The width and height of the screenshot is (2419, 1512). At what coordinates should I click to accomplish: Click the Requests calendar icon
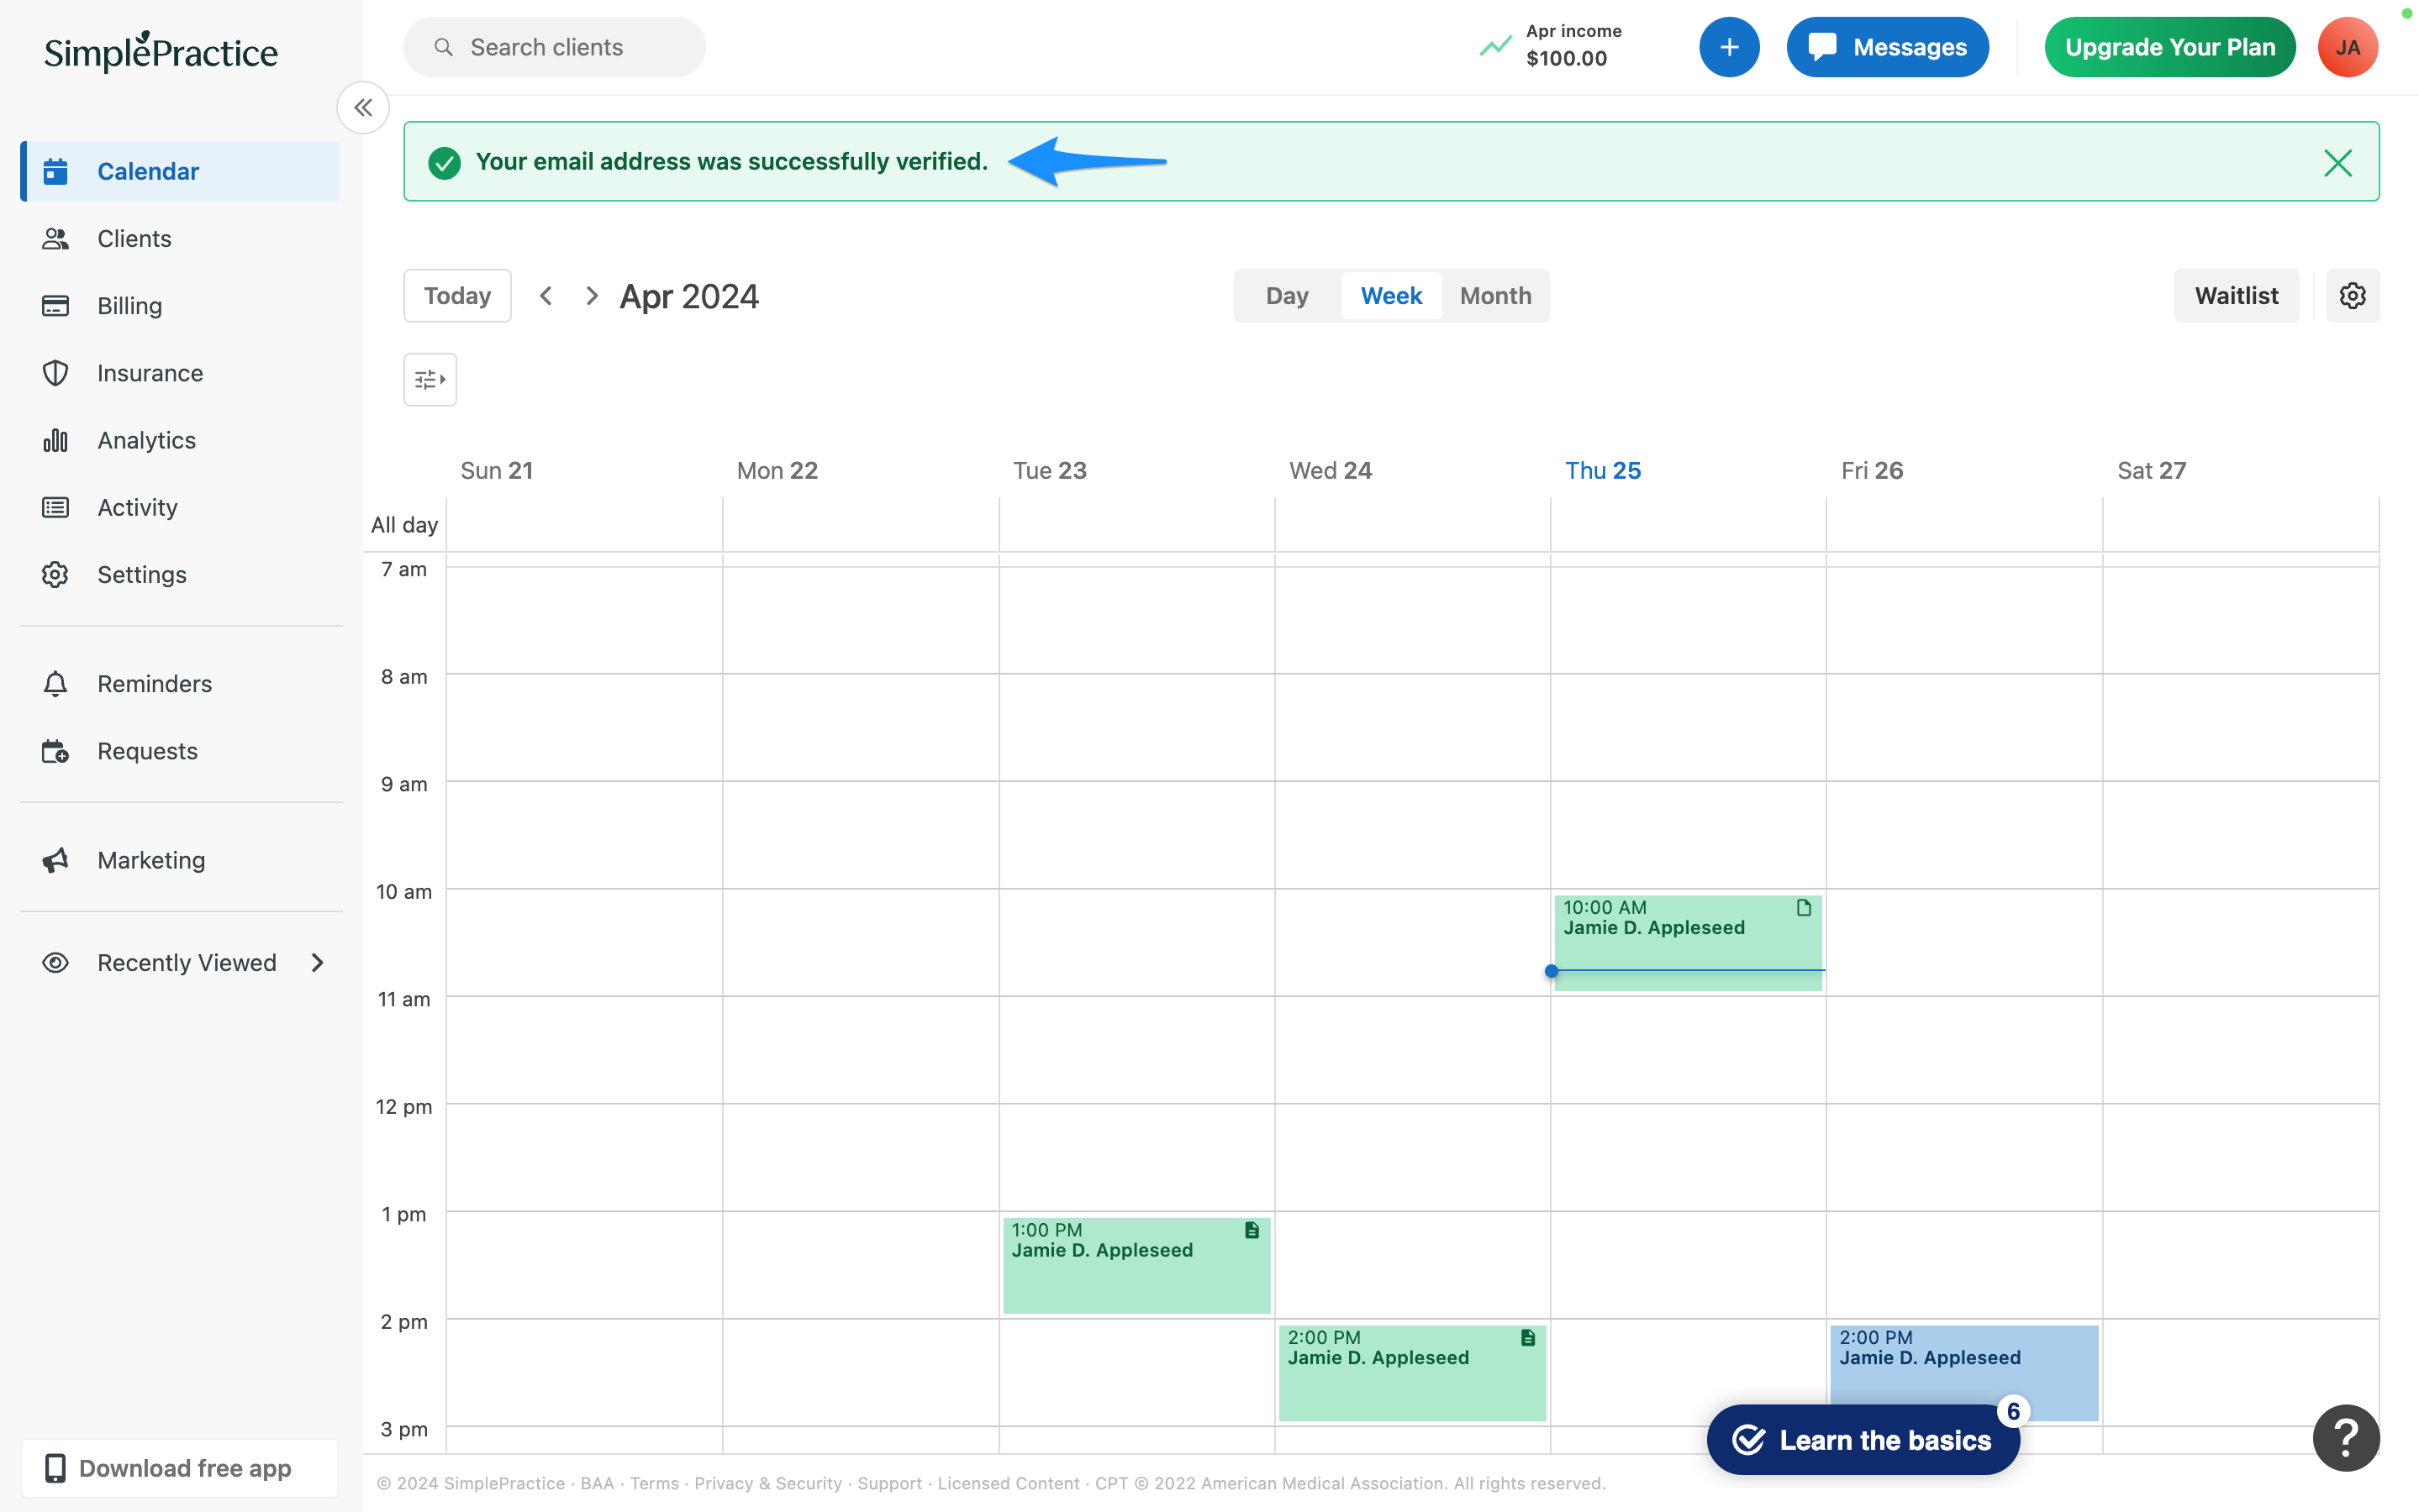click(x=54, y=751)
